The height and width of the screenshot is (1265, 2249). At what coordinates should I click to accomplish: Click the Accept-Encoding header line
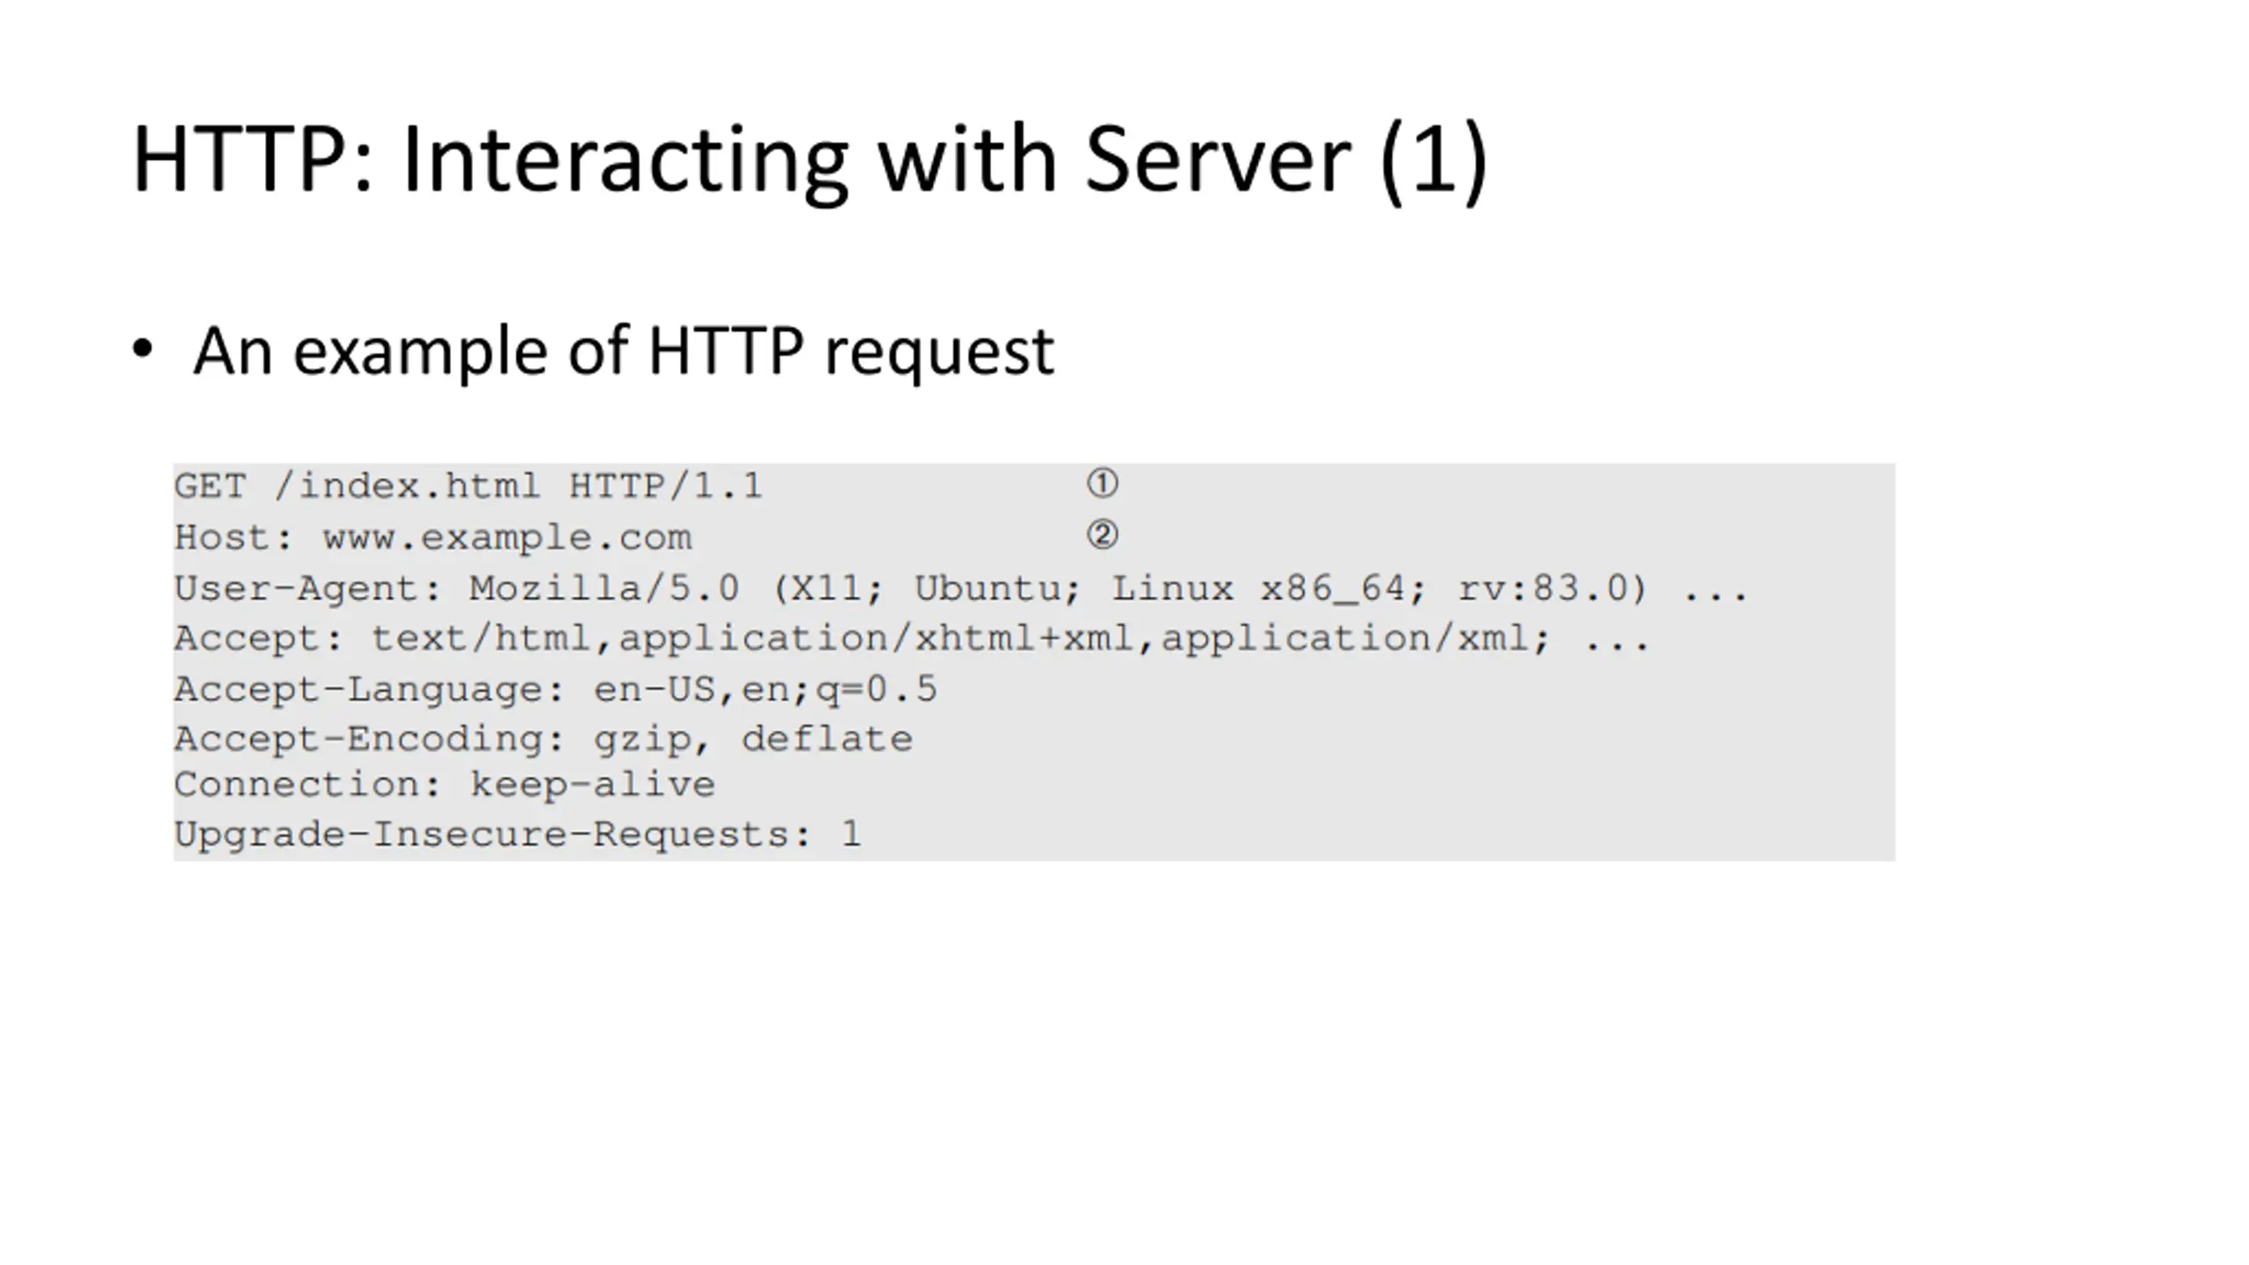(x=543, y=739)
